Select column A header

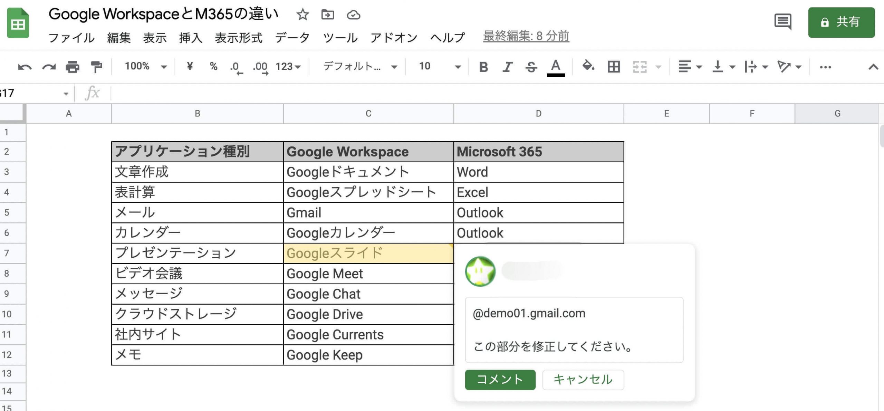[69, 114]
